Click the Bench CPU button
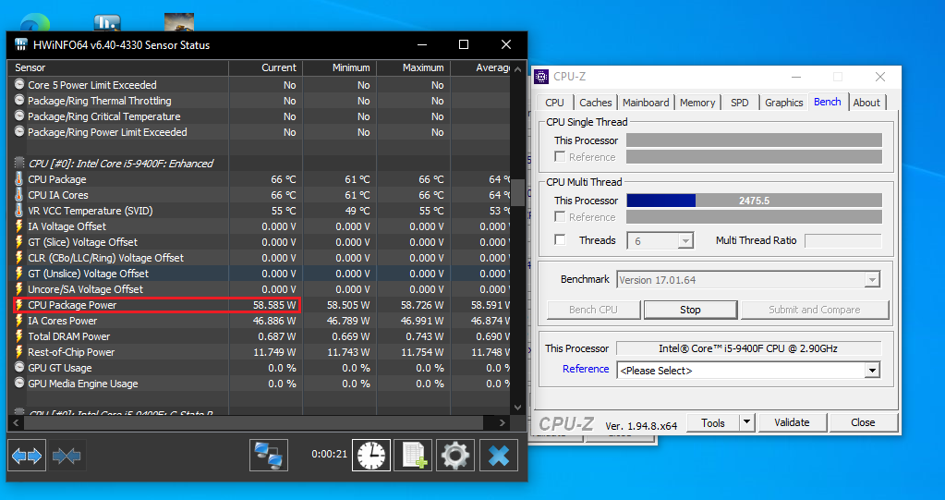945x500 pixels. point(593,310)
